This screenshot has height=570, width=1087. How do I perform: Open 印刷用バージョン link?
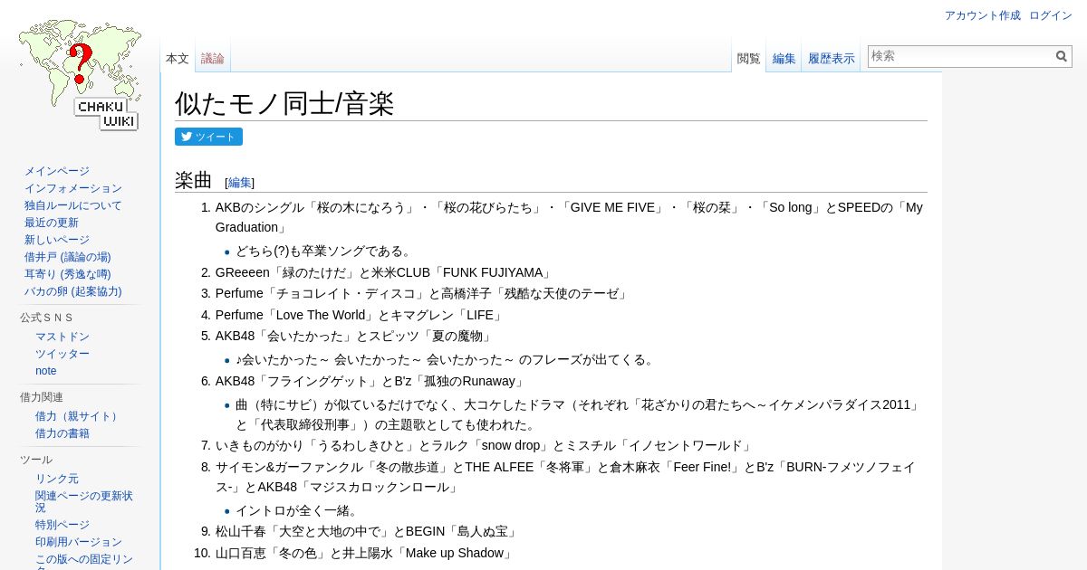[79, 542]
